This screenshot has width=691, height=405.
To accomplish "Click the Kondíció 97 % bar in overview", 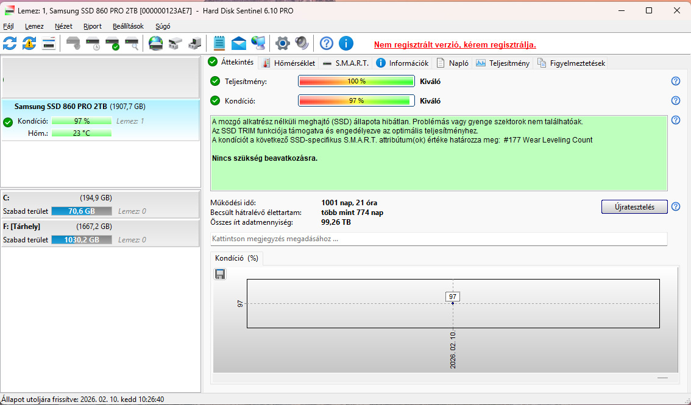I will (x=356, y=101).
